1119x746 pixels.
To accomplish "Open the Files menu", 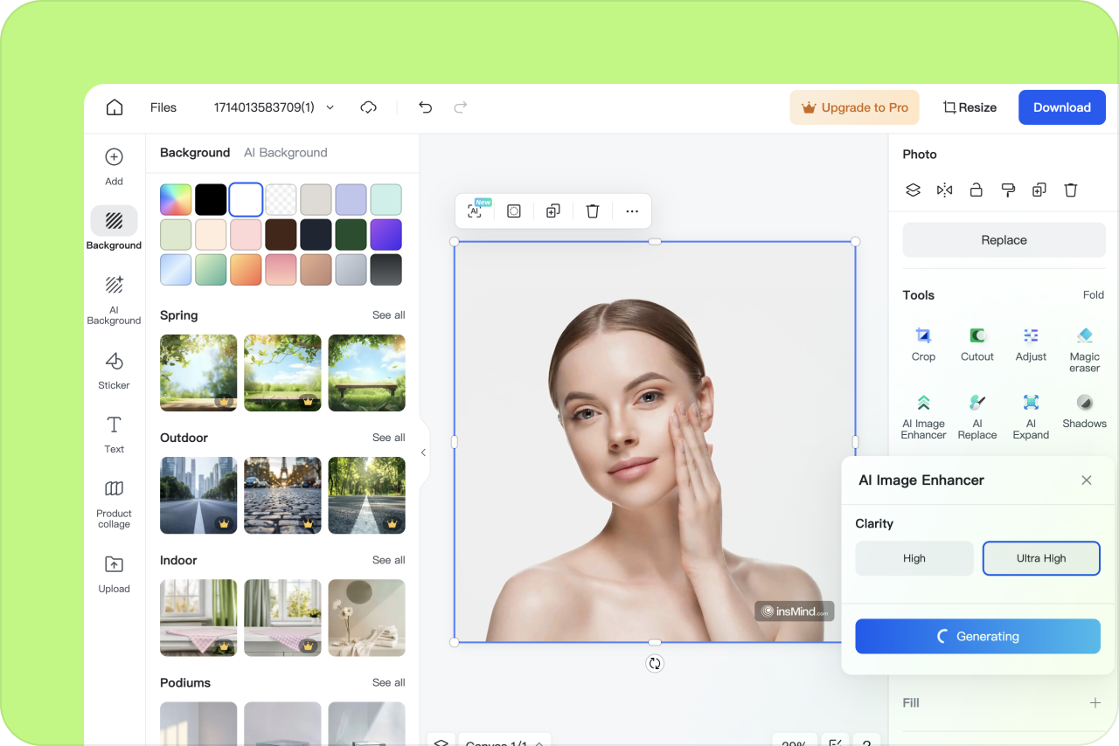I will [163, 107].
